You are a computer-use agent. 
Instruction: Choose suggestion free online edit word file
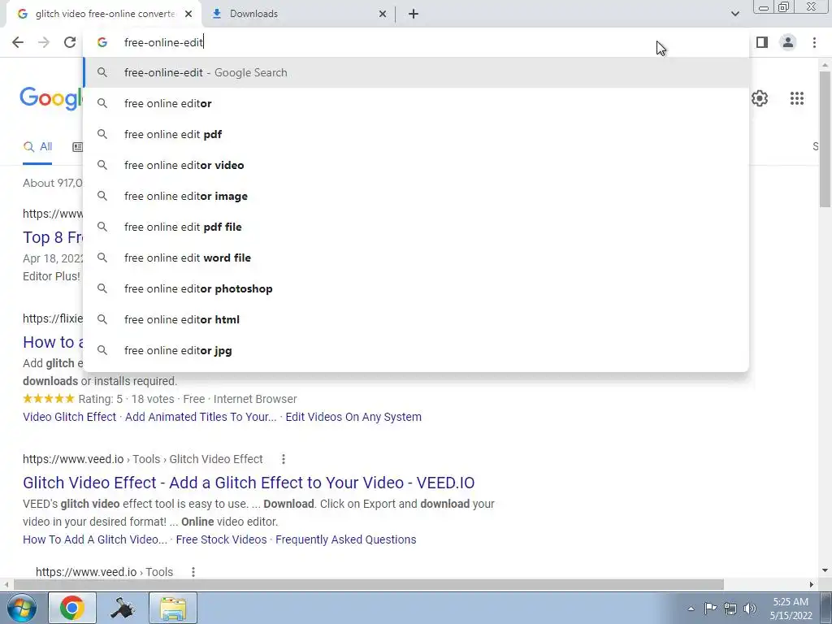point(416,258)
